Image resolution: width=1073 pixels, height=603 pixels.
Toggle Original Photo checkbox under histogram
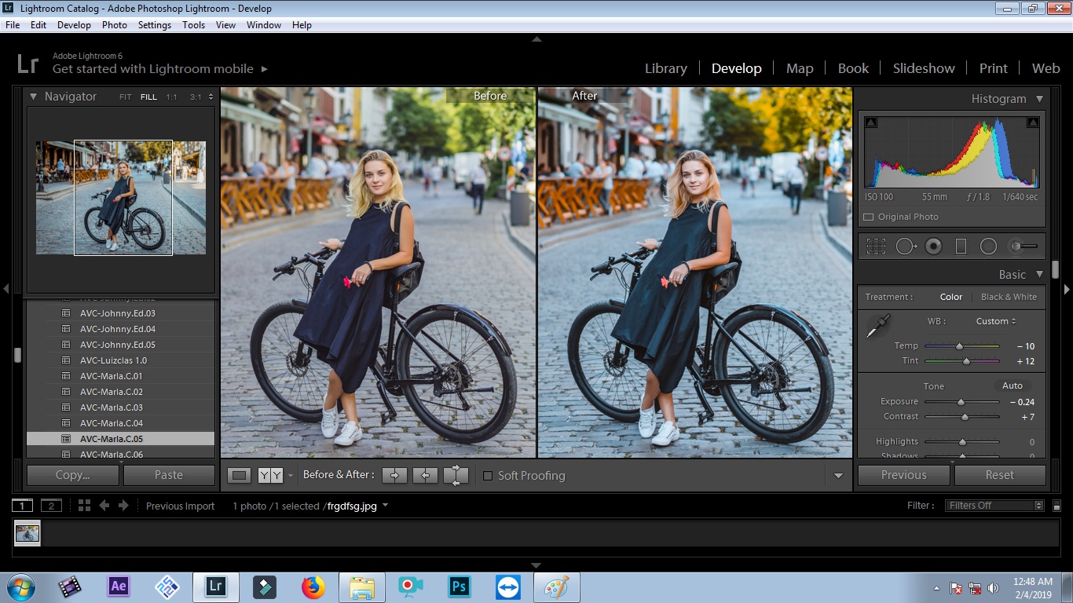coord(868,217)
